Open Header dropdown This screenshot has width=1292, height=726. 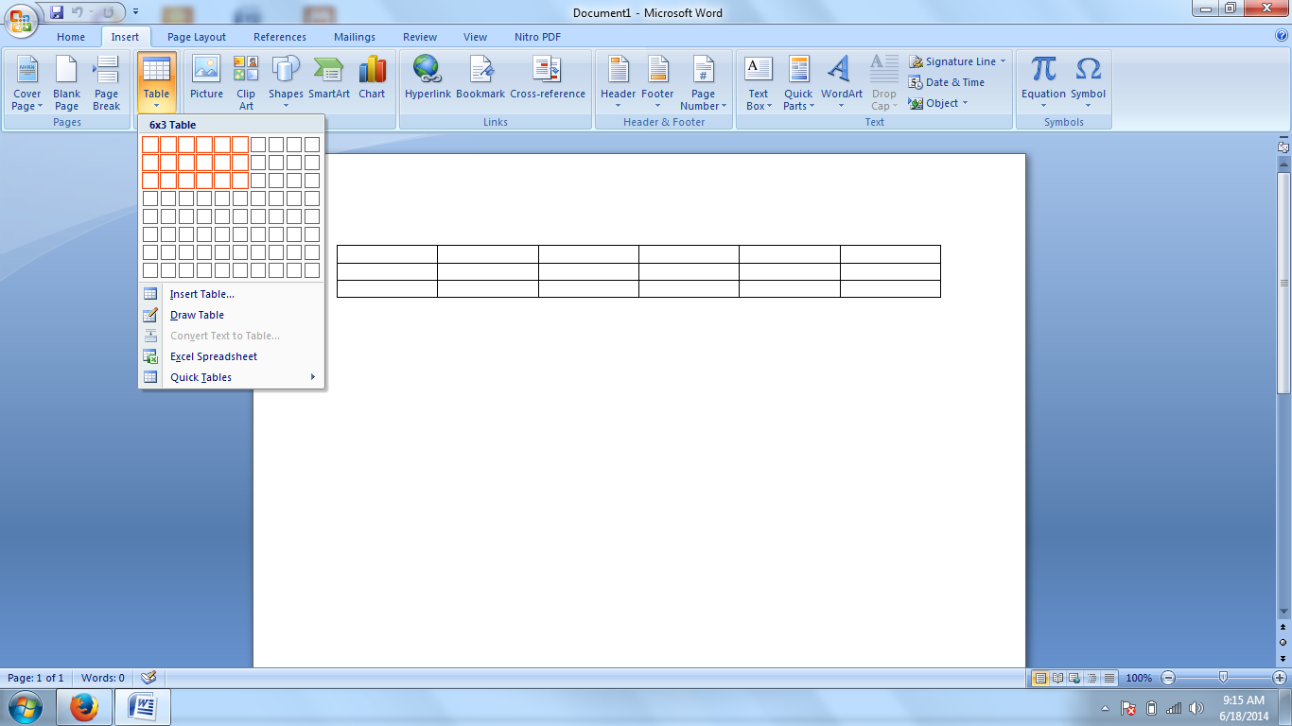[618, 83]
